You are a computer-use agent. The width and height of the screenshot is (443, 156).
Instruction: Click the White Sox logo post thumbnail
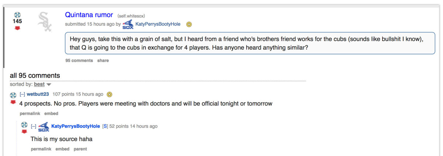[45, 22]
